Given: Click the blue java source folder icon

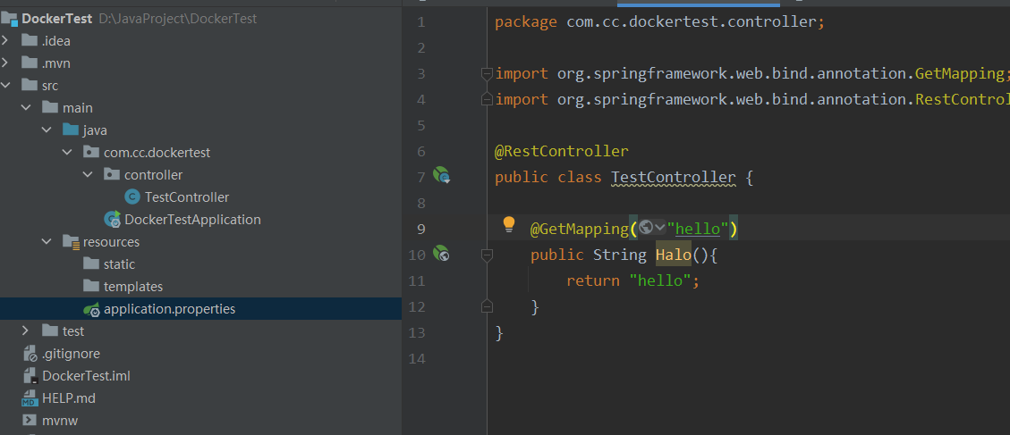Looking at the screenshot, I should 70,130.
